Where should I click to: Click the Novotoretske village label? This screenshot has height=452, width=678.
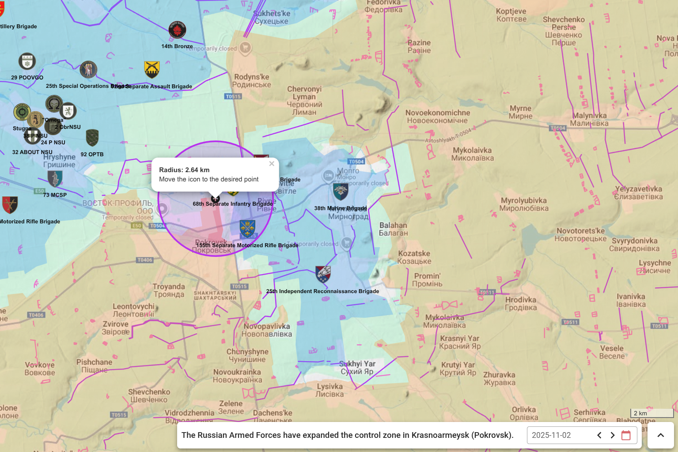pos(581,234)
